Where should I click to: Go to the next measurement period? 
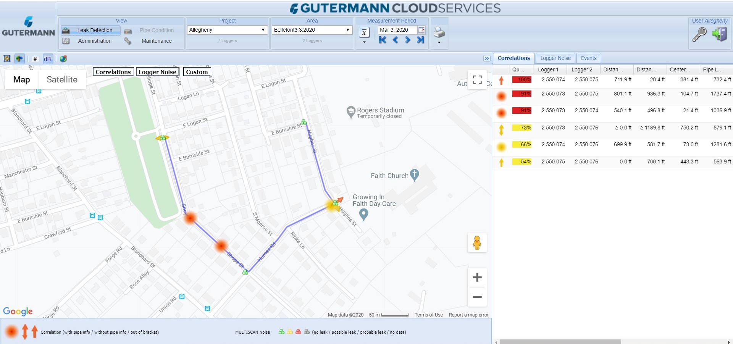coord(408,40)
